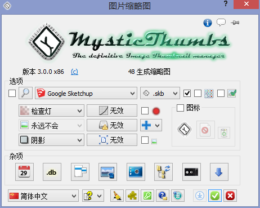This screenshot has height=208, width=260.
Task: Click the curve 无效 button
Action: coord(112,110)
